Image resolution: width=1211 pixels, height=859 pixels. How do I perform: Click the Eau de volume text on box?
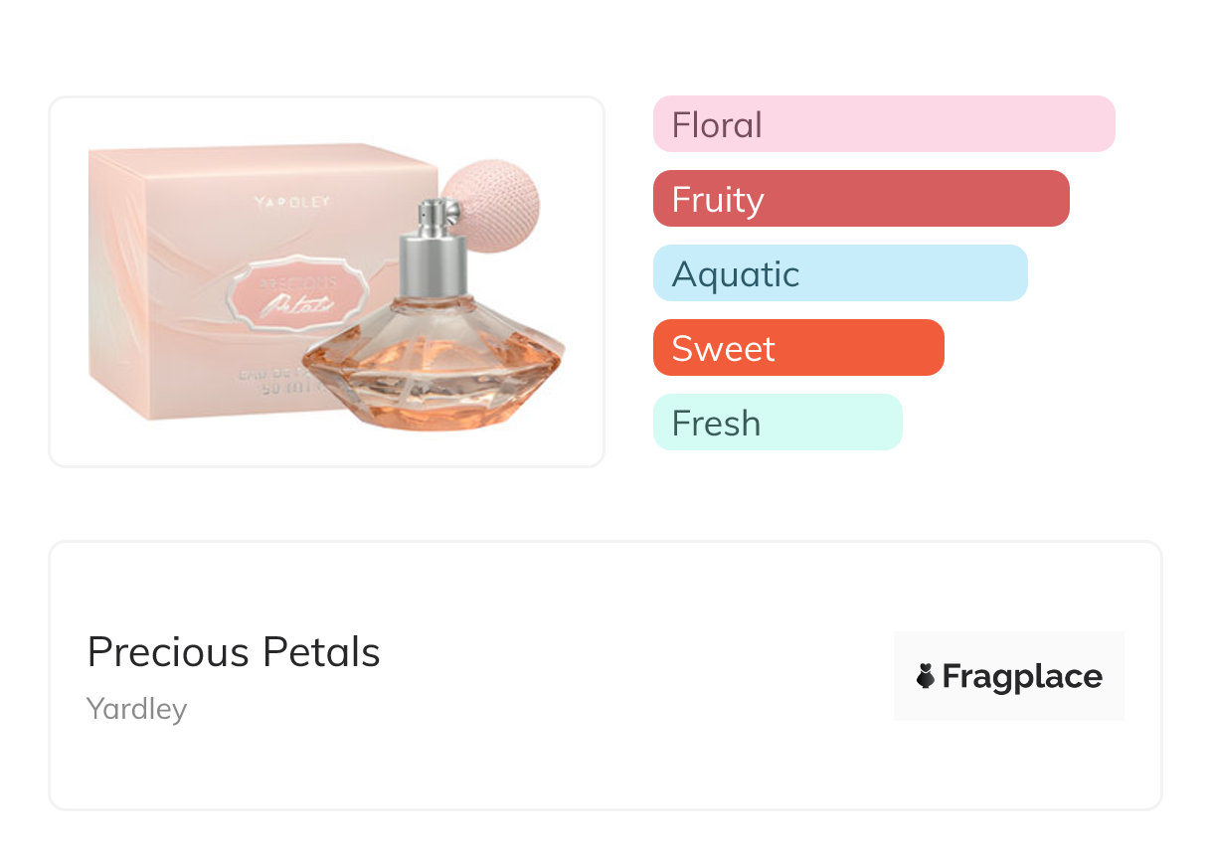[x=288, y=381]
